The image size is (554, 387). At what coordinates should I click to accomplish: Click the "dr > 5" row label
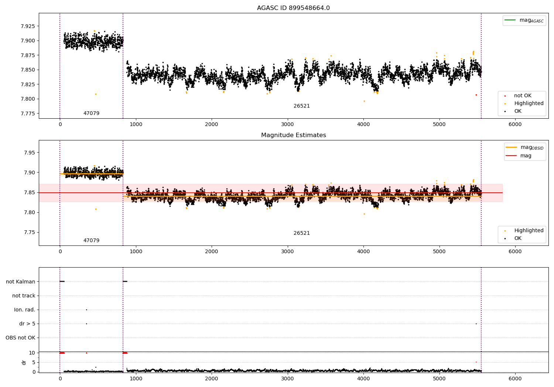[27, 324]
